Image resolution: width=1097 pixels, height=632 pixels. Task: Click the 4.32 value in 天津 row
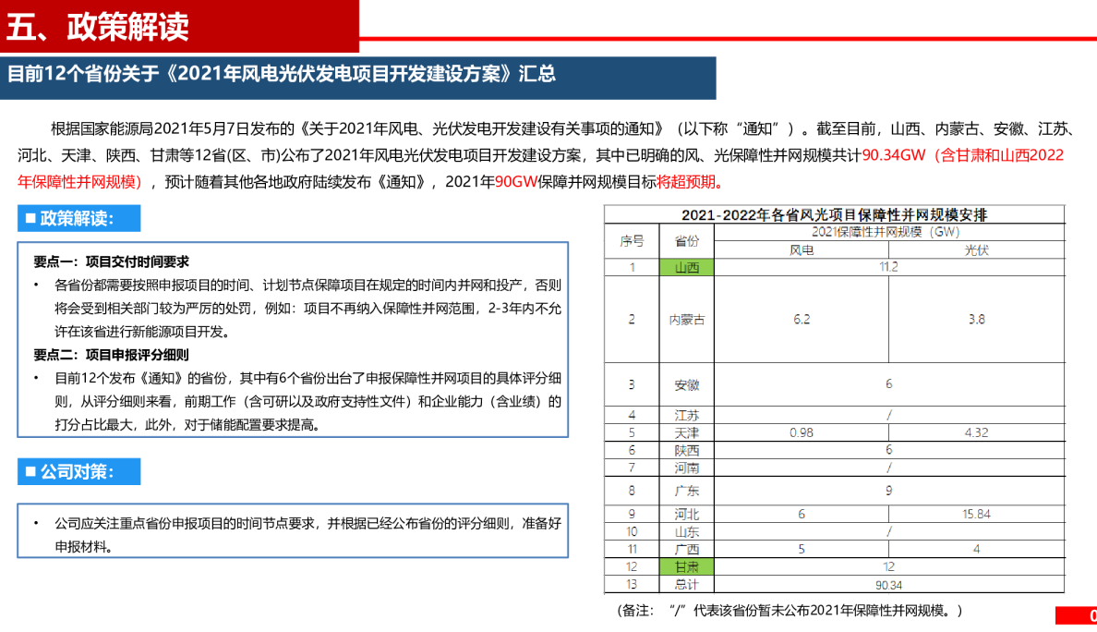[x=976, y=432]
